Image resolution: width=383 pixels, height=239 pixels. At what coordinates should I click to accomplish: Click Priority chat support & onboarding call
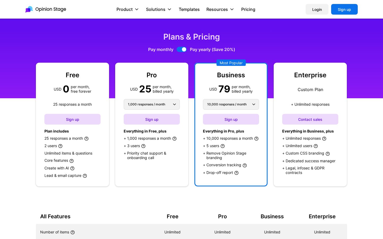click(x=147, y=156)
